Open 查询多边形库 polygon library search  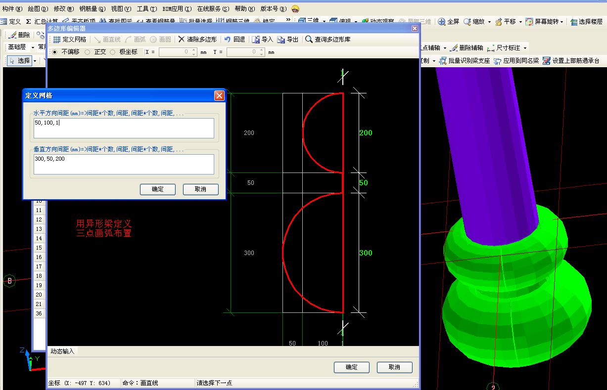pyautogui.click(x=327, y=40)
